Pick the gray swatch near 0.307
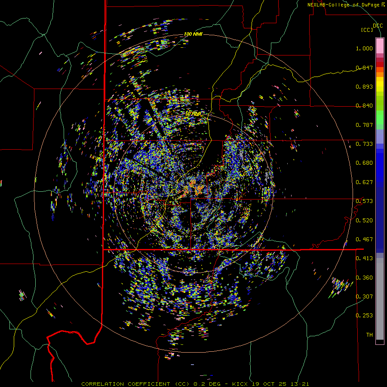387x387 pixels. [380, 299]
